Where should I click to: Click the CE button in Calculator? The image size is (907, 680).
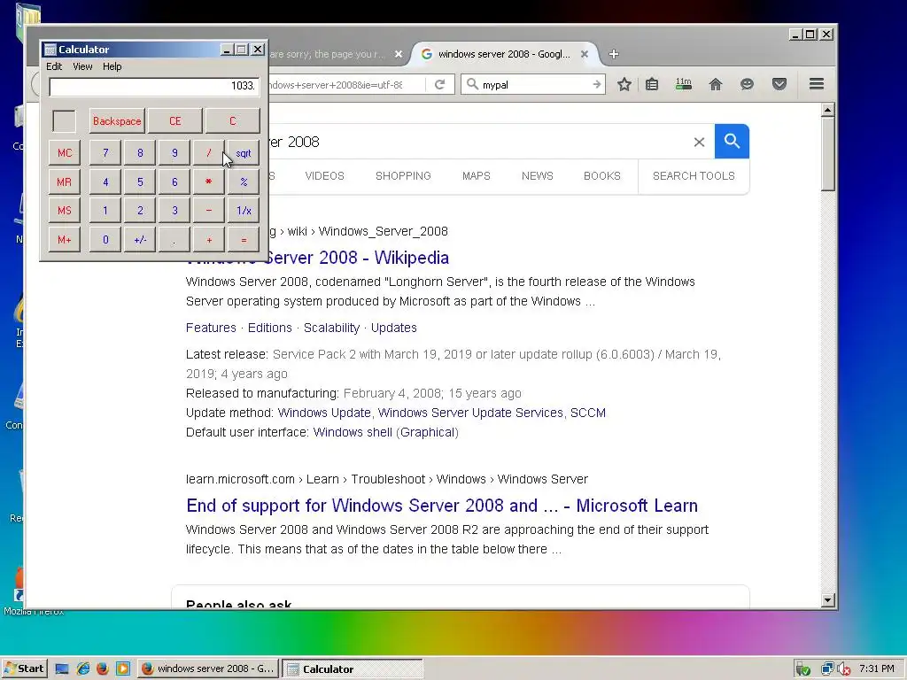[x=174, y=120]
